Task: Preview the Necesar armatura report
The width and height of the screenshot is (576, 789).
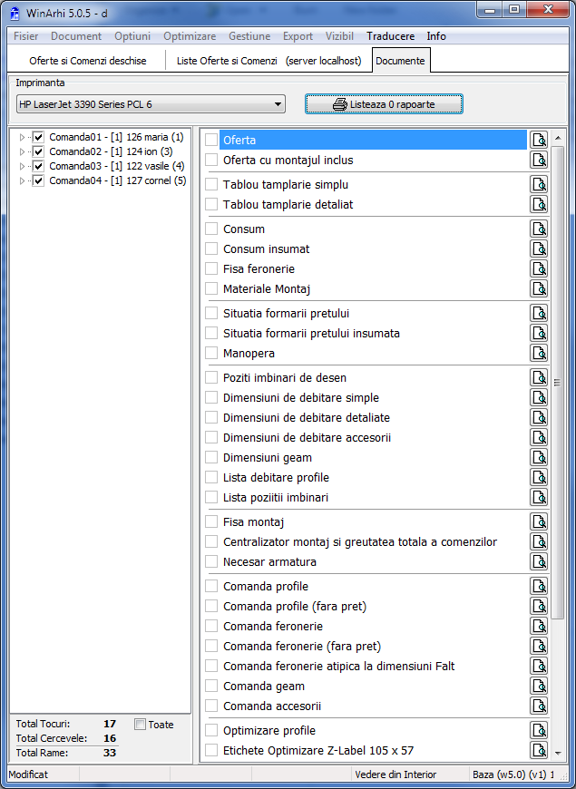Action: tap(539, 561)
